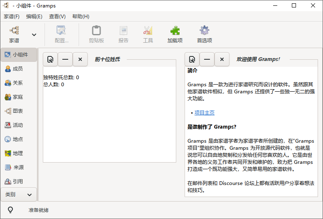Select 引用 citations view in sidebar
The width and height of the screenshot is (323, 219).
pos(19,181)
